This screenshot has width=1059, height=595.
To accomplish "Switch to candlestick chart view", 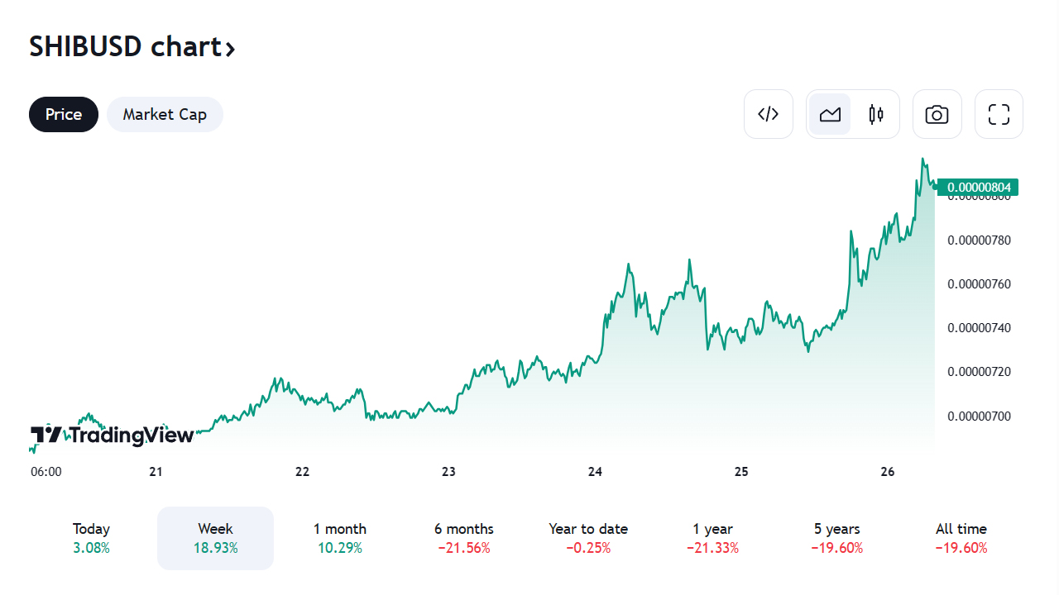I will 876,114.
